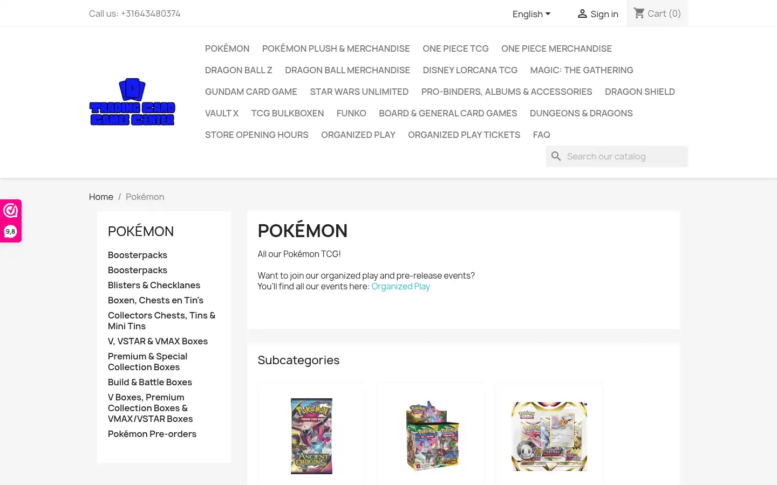Select the Dragon Shield menu item
Image resolution: width=777 pixels, height=485 pixels.
tap(640, 92)
